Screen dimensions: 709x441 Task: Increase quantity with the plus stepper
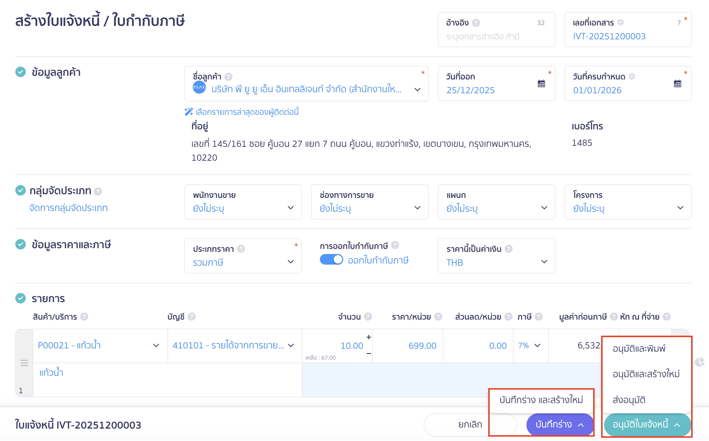[x=369, y=337]
